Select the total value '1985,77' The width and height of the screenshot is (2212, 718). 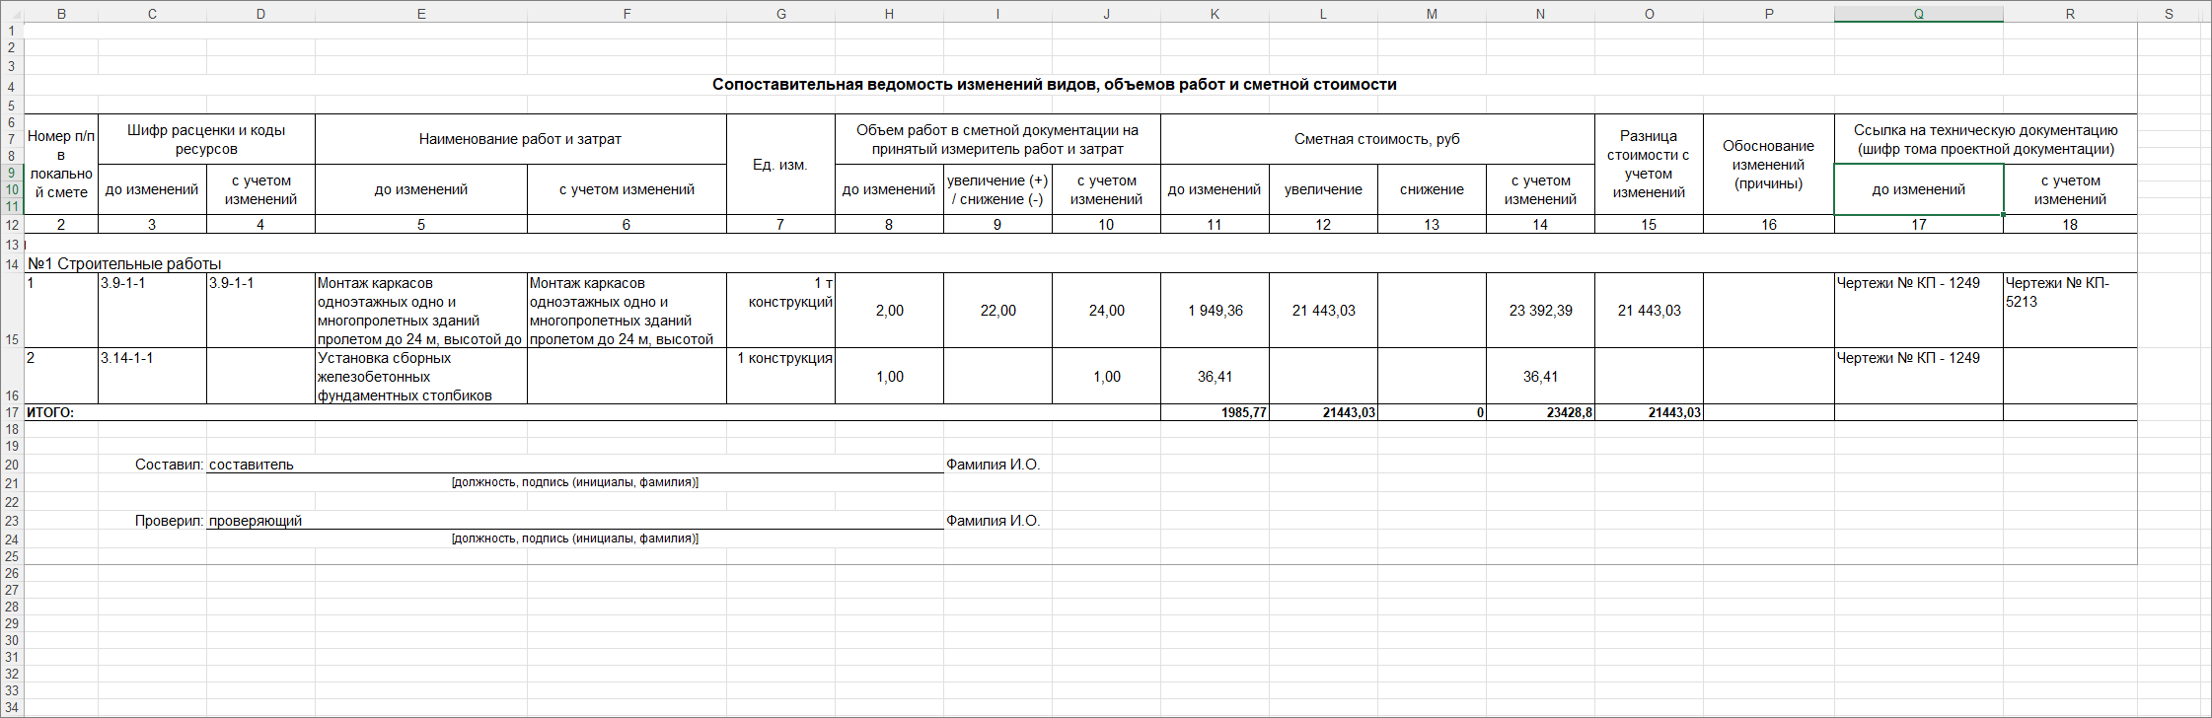tap(1215, 412)
